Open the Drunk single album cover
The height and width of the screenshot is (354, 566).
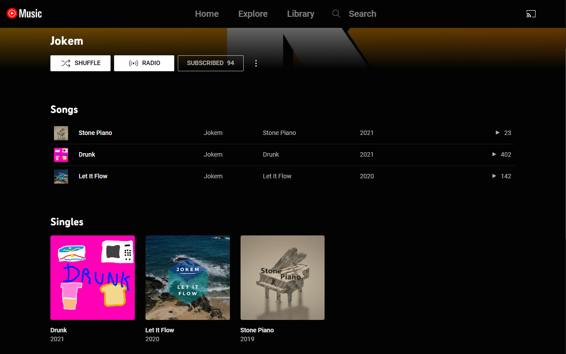92,277
